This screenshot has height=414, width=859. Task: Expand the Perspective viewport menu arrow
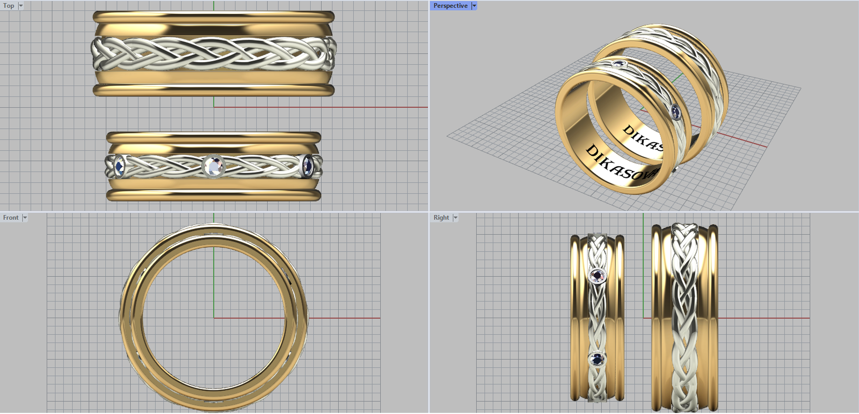(x=474, y=6)
